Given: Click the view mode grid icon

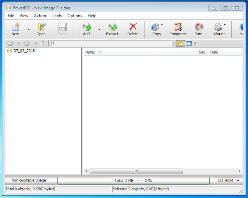Looking at the screenshot, I should [x=189, y=43].
